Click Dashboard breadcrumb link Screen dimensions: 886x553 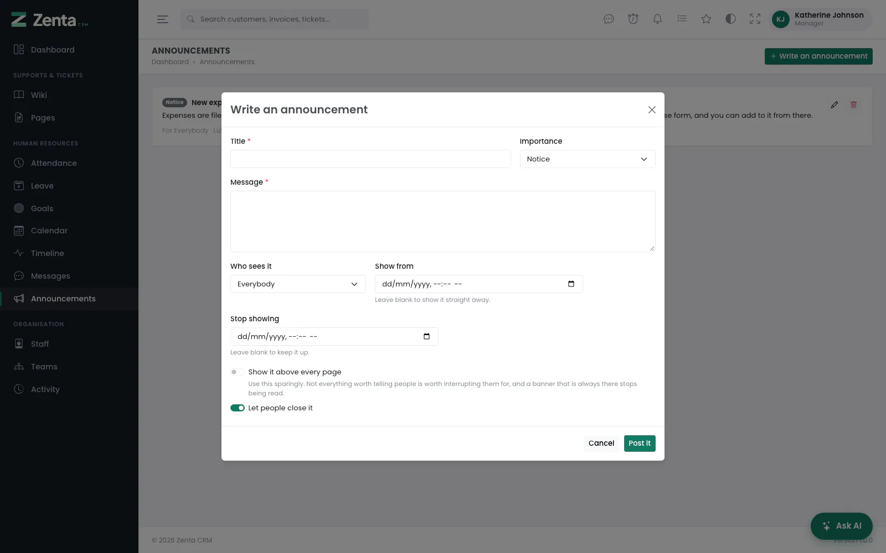(170, 62)
